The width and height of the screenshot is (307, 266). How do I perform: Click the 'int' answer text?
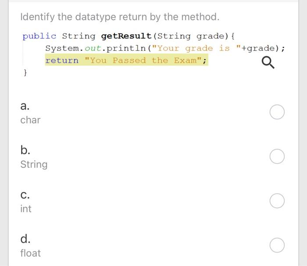[26, 209]
